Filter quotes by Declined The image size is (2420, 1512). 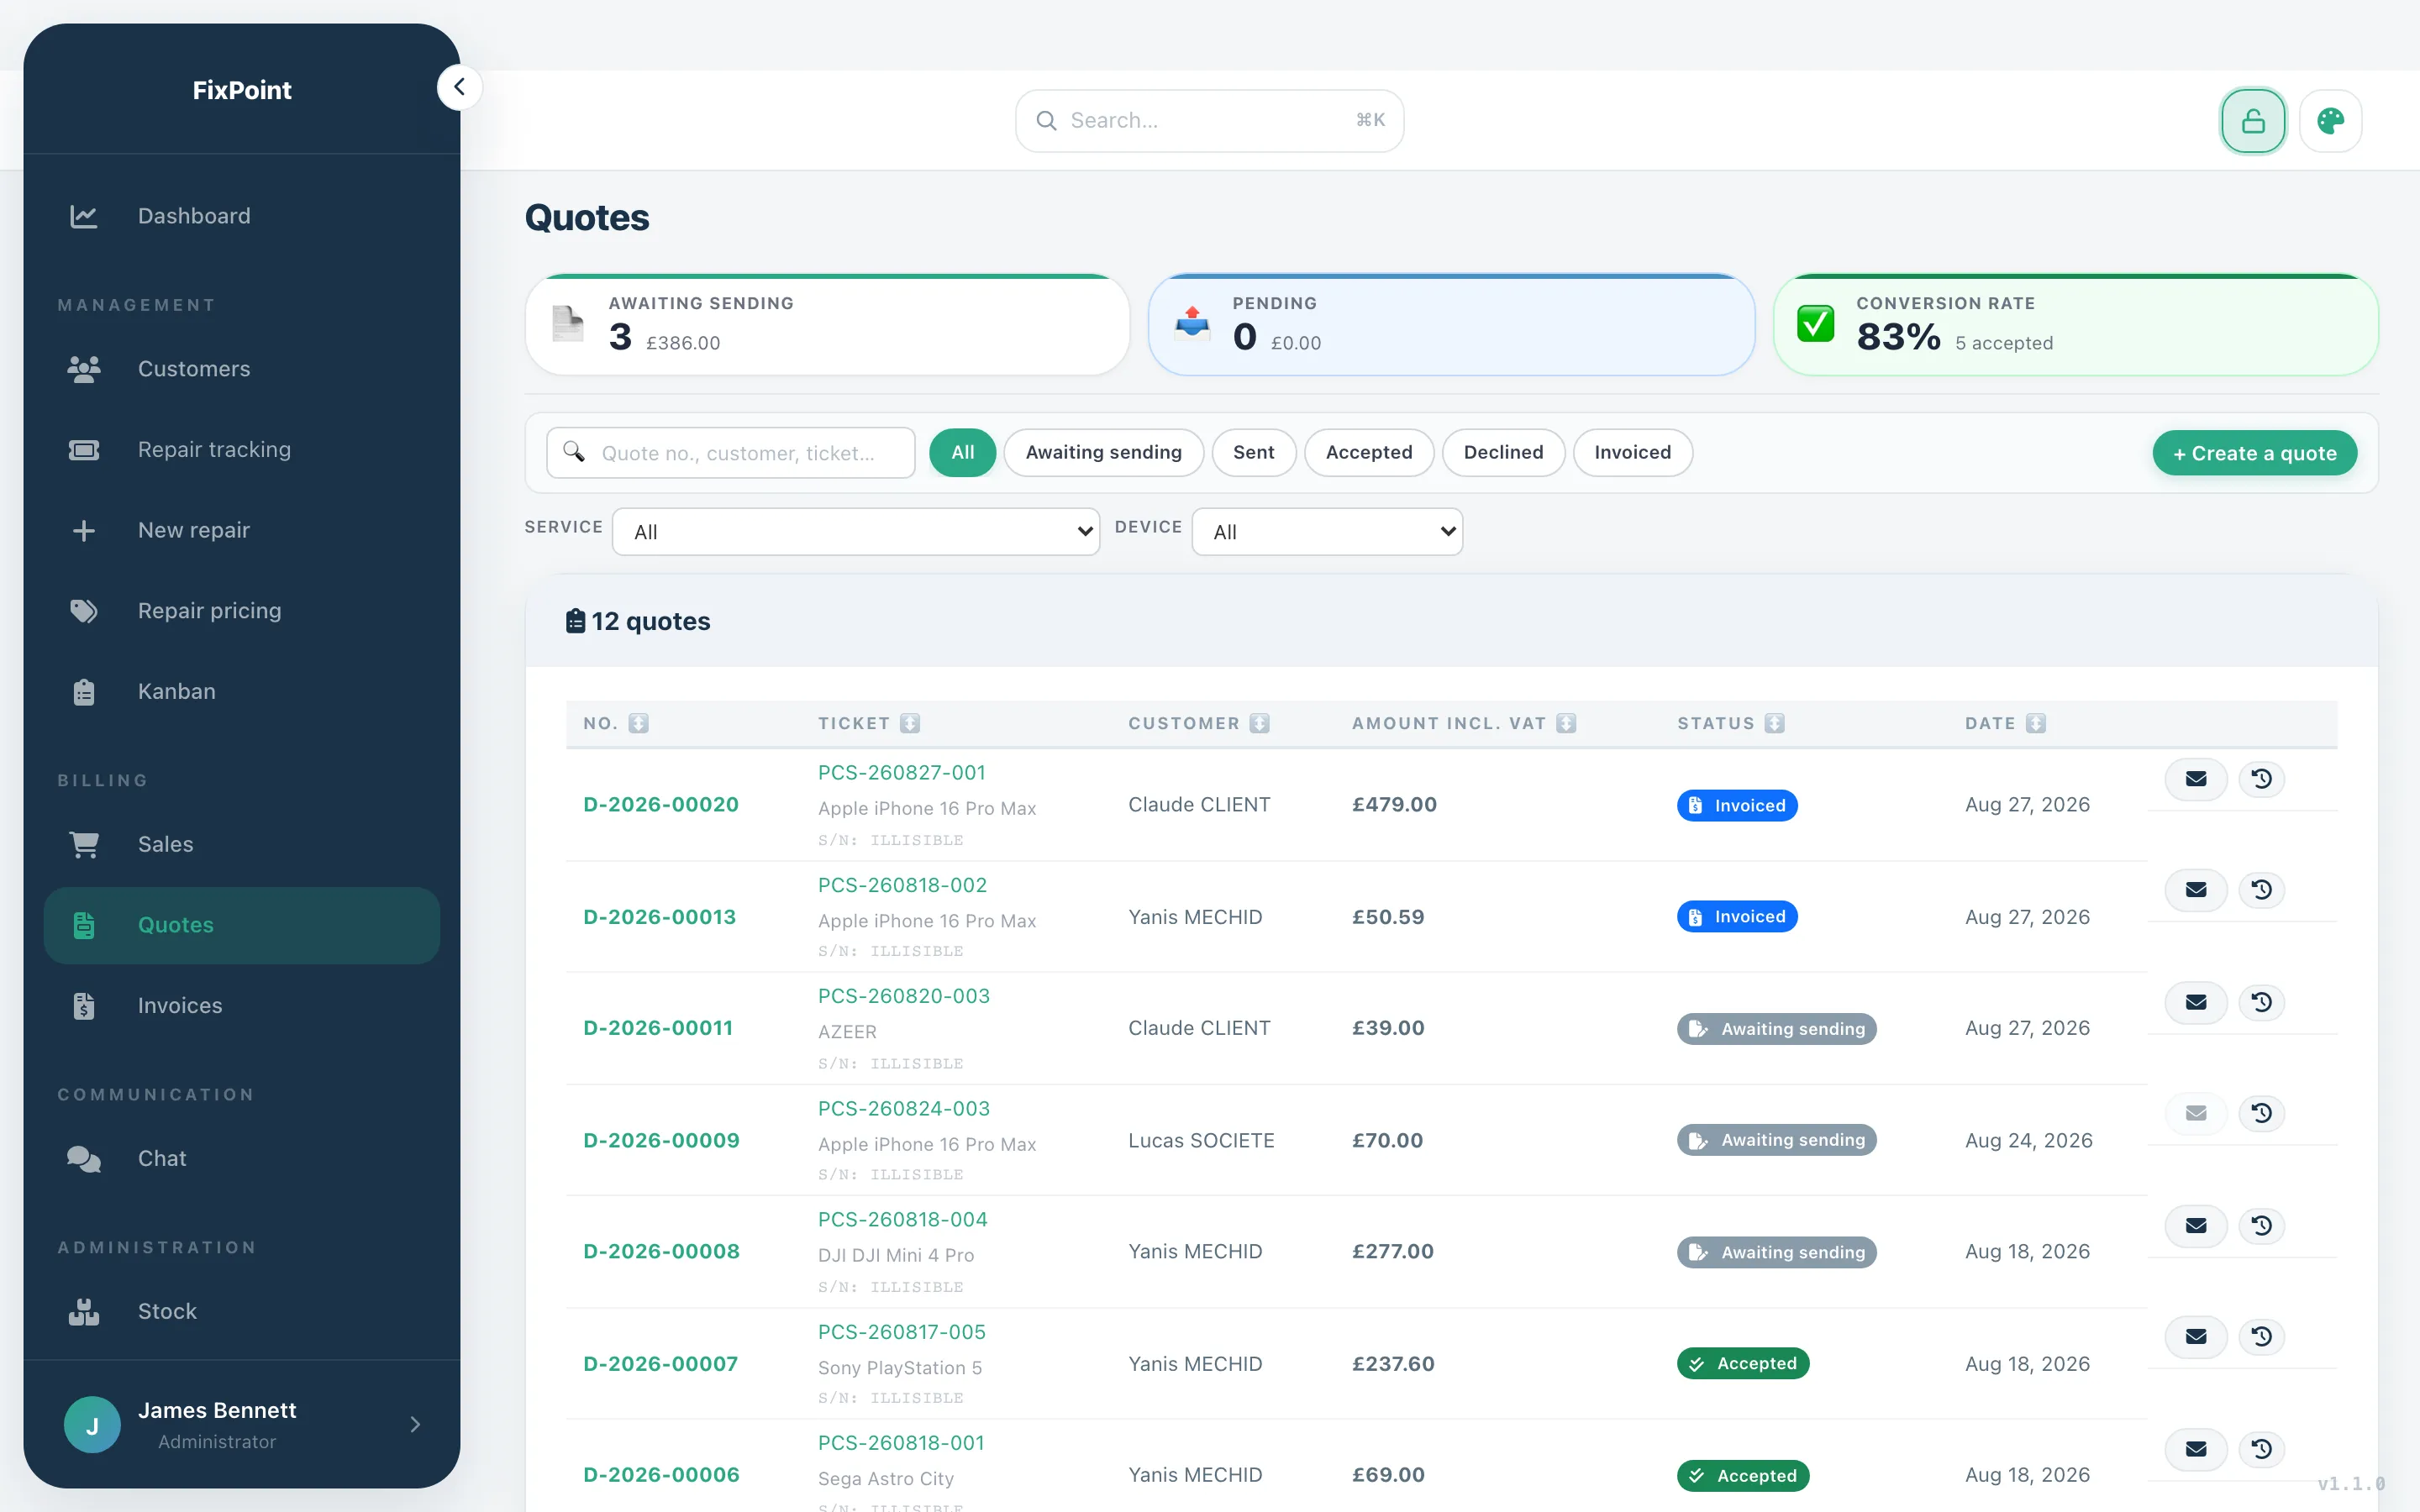coord(1504,453)
